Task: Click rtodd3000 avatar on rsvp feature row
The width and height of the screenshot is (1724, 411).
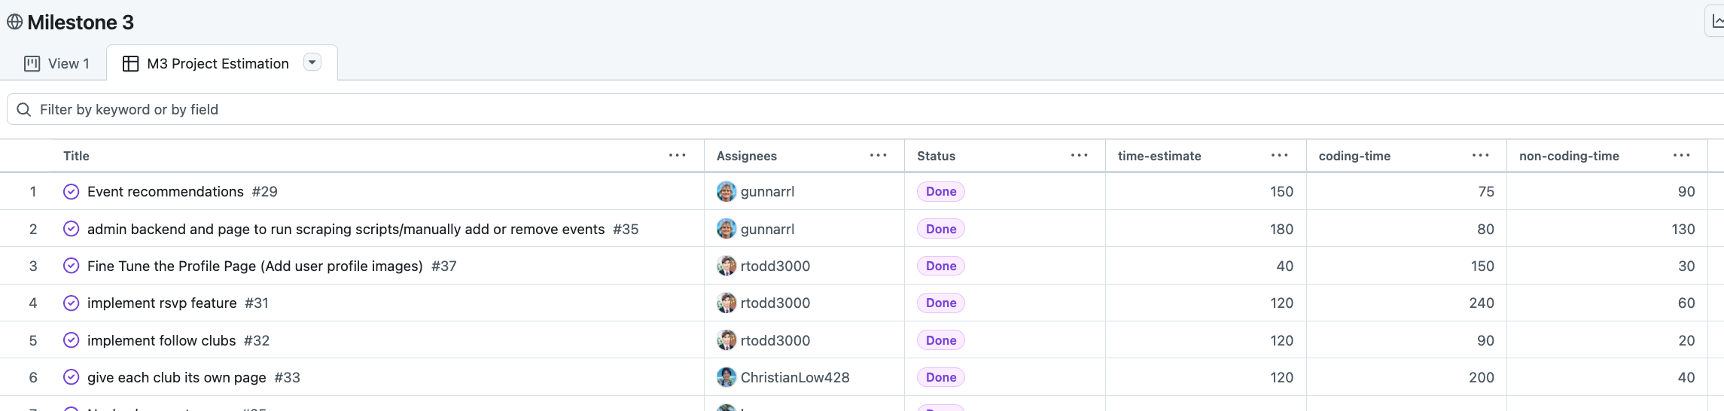Action: pyautogui.click(x=726, y=303)
